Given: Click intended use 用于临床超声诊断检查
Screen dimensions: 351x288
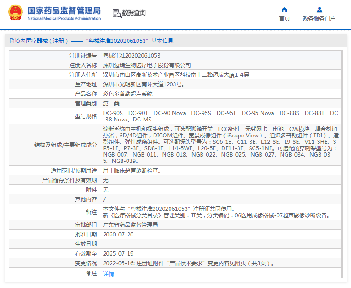Looking at the screenshot, I should [x=132, y=171].
